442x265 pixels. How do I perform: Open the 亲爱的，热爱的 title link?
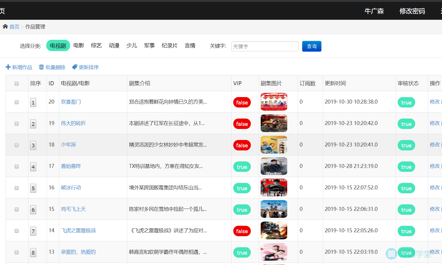pos(79,252)
